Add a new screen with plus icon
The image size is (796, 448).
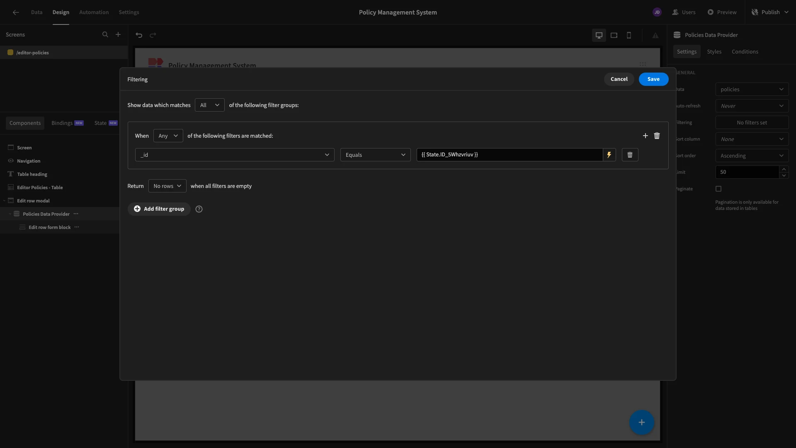pyautogui.click(x=118, y=35)
